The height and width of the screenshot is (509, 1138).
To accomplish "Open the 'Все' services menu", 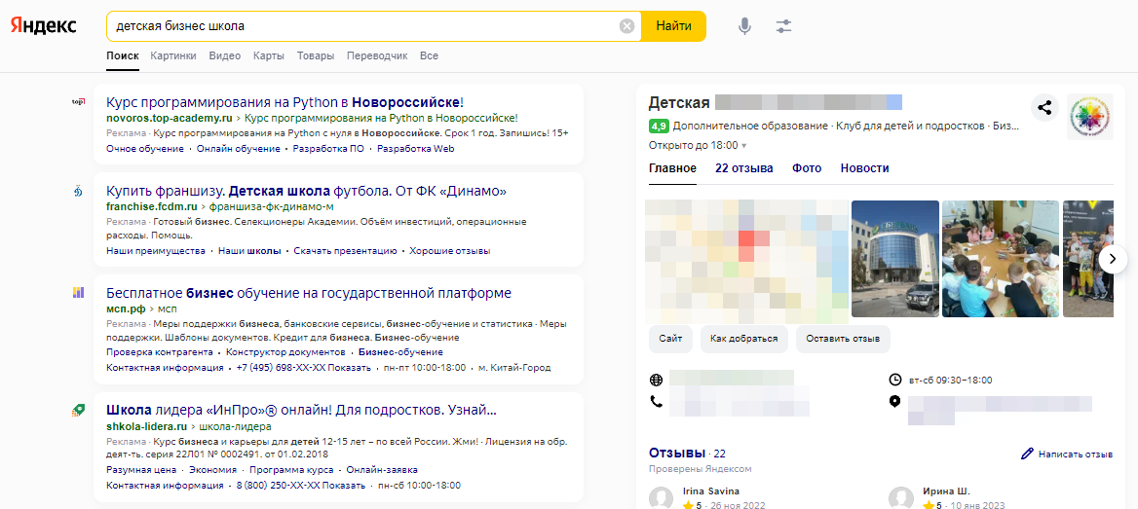I will click(x=429, y=56).
